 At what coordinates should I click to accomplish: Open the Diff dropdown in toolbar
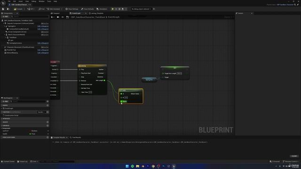click(31, 9)
